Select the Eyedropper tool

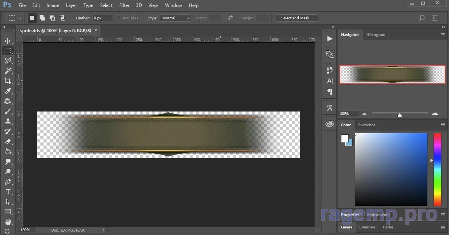[x=7, y=91]
